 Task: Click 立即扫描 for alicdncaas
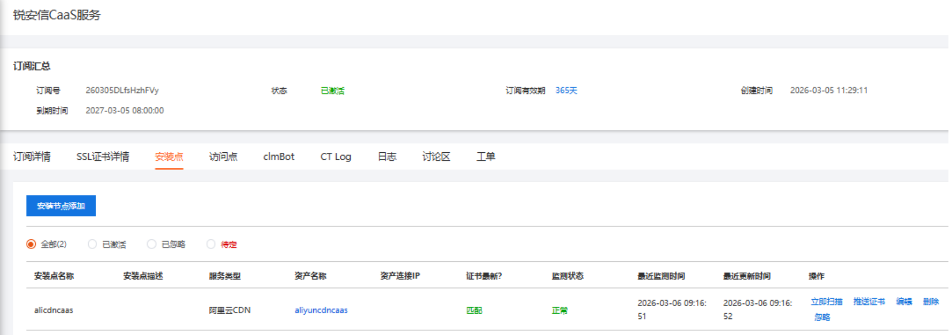click(x=827, y=302)
